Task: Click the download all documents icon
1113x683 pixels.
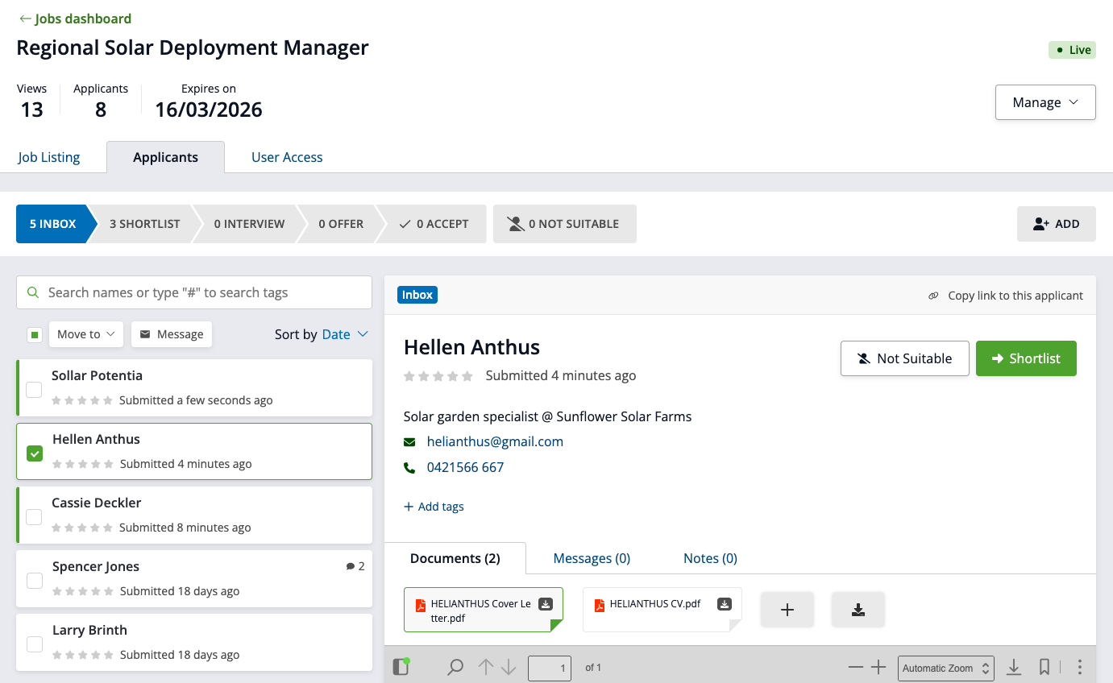Action: [x=858, y=610]
